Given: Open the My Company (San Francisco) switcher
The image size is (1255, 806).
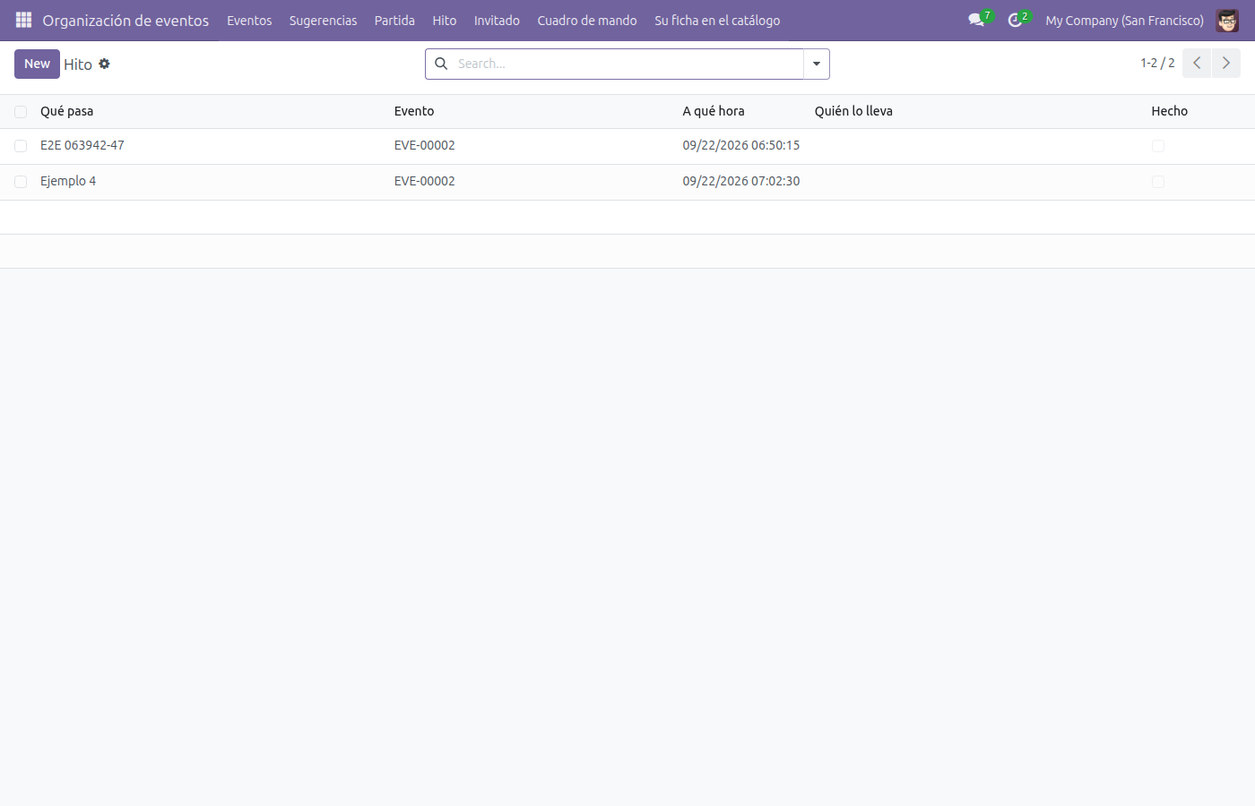Looking at the screenshot, I should [1124, 20].
